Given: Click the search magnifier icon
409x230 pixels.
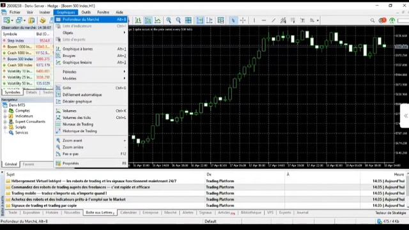Looking at the screenshot, I should (373, 20).
